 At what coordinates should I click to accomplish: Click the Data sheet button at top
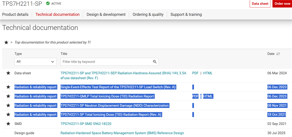260,4
